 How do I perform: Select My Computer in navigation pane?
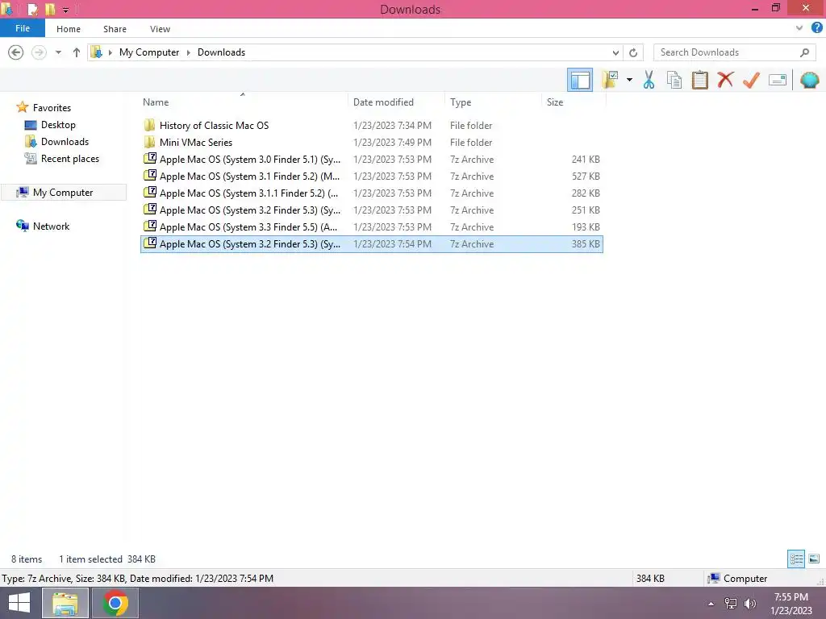63,192
